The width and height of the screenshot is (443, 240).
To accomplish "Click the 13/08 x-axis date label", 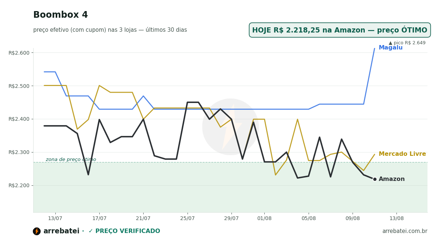I will pos(396,218).
